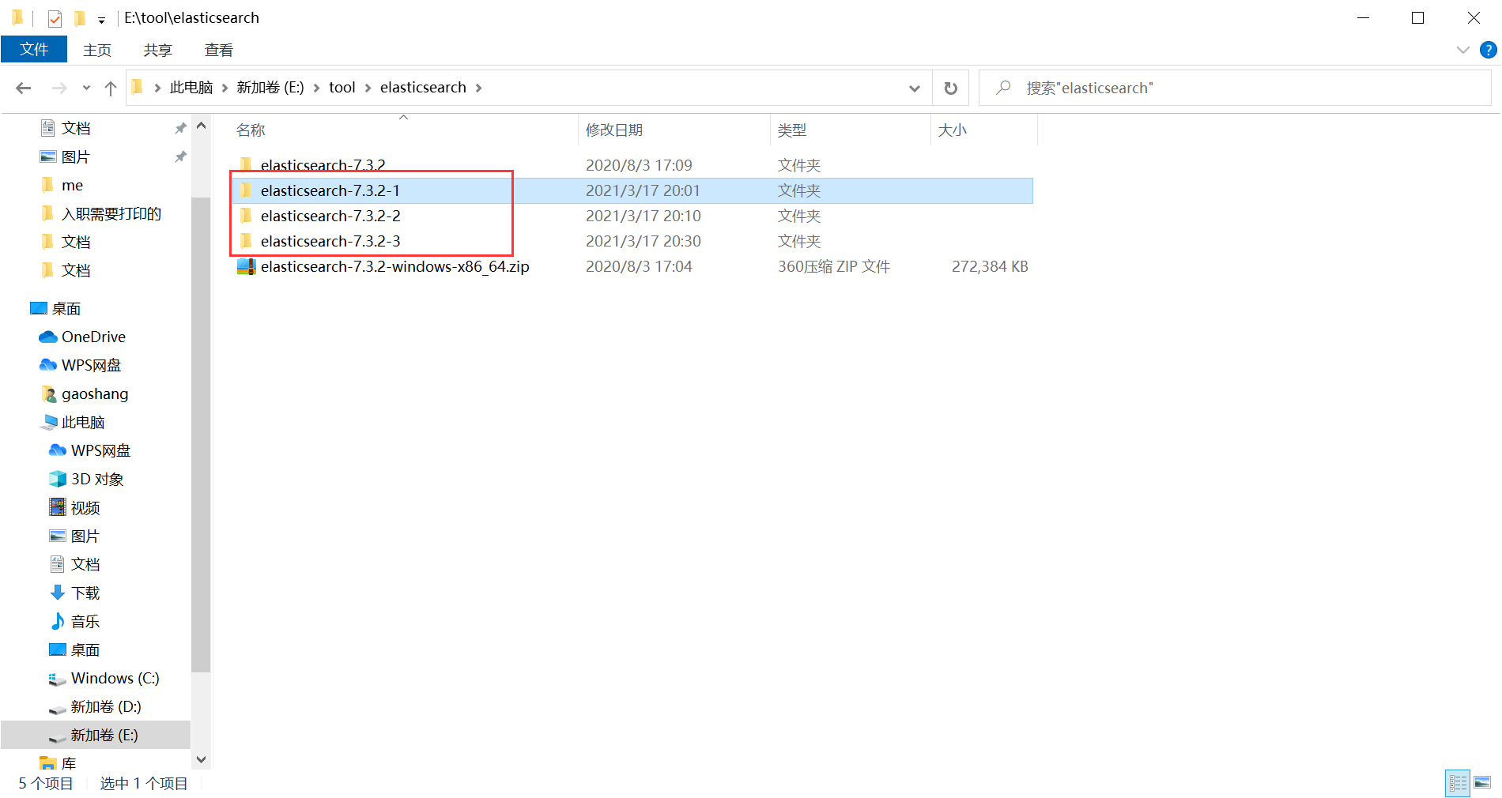Open 3D 对象 in navigation pane
The height and width of the screenshot is (798, 1502).
coord(97,479)
